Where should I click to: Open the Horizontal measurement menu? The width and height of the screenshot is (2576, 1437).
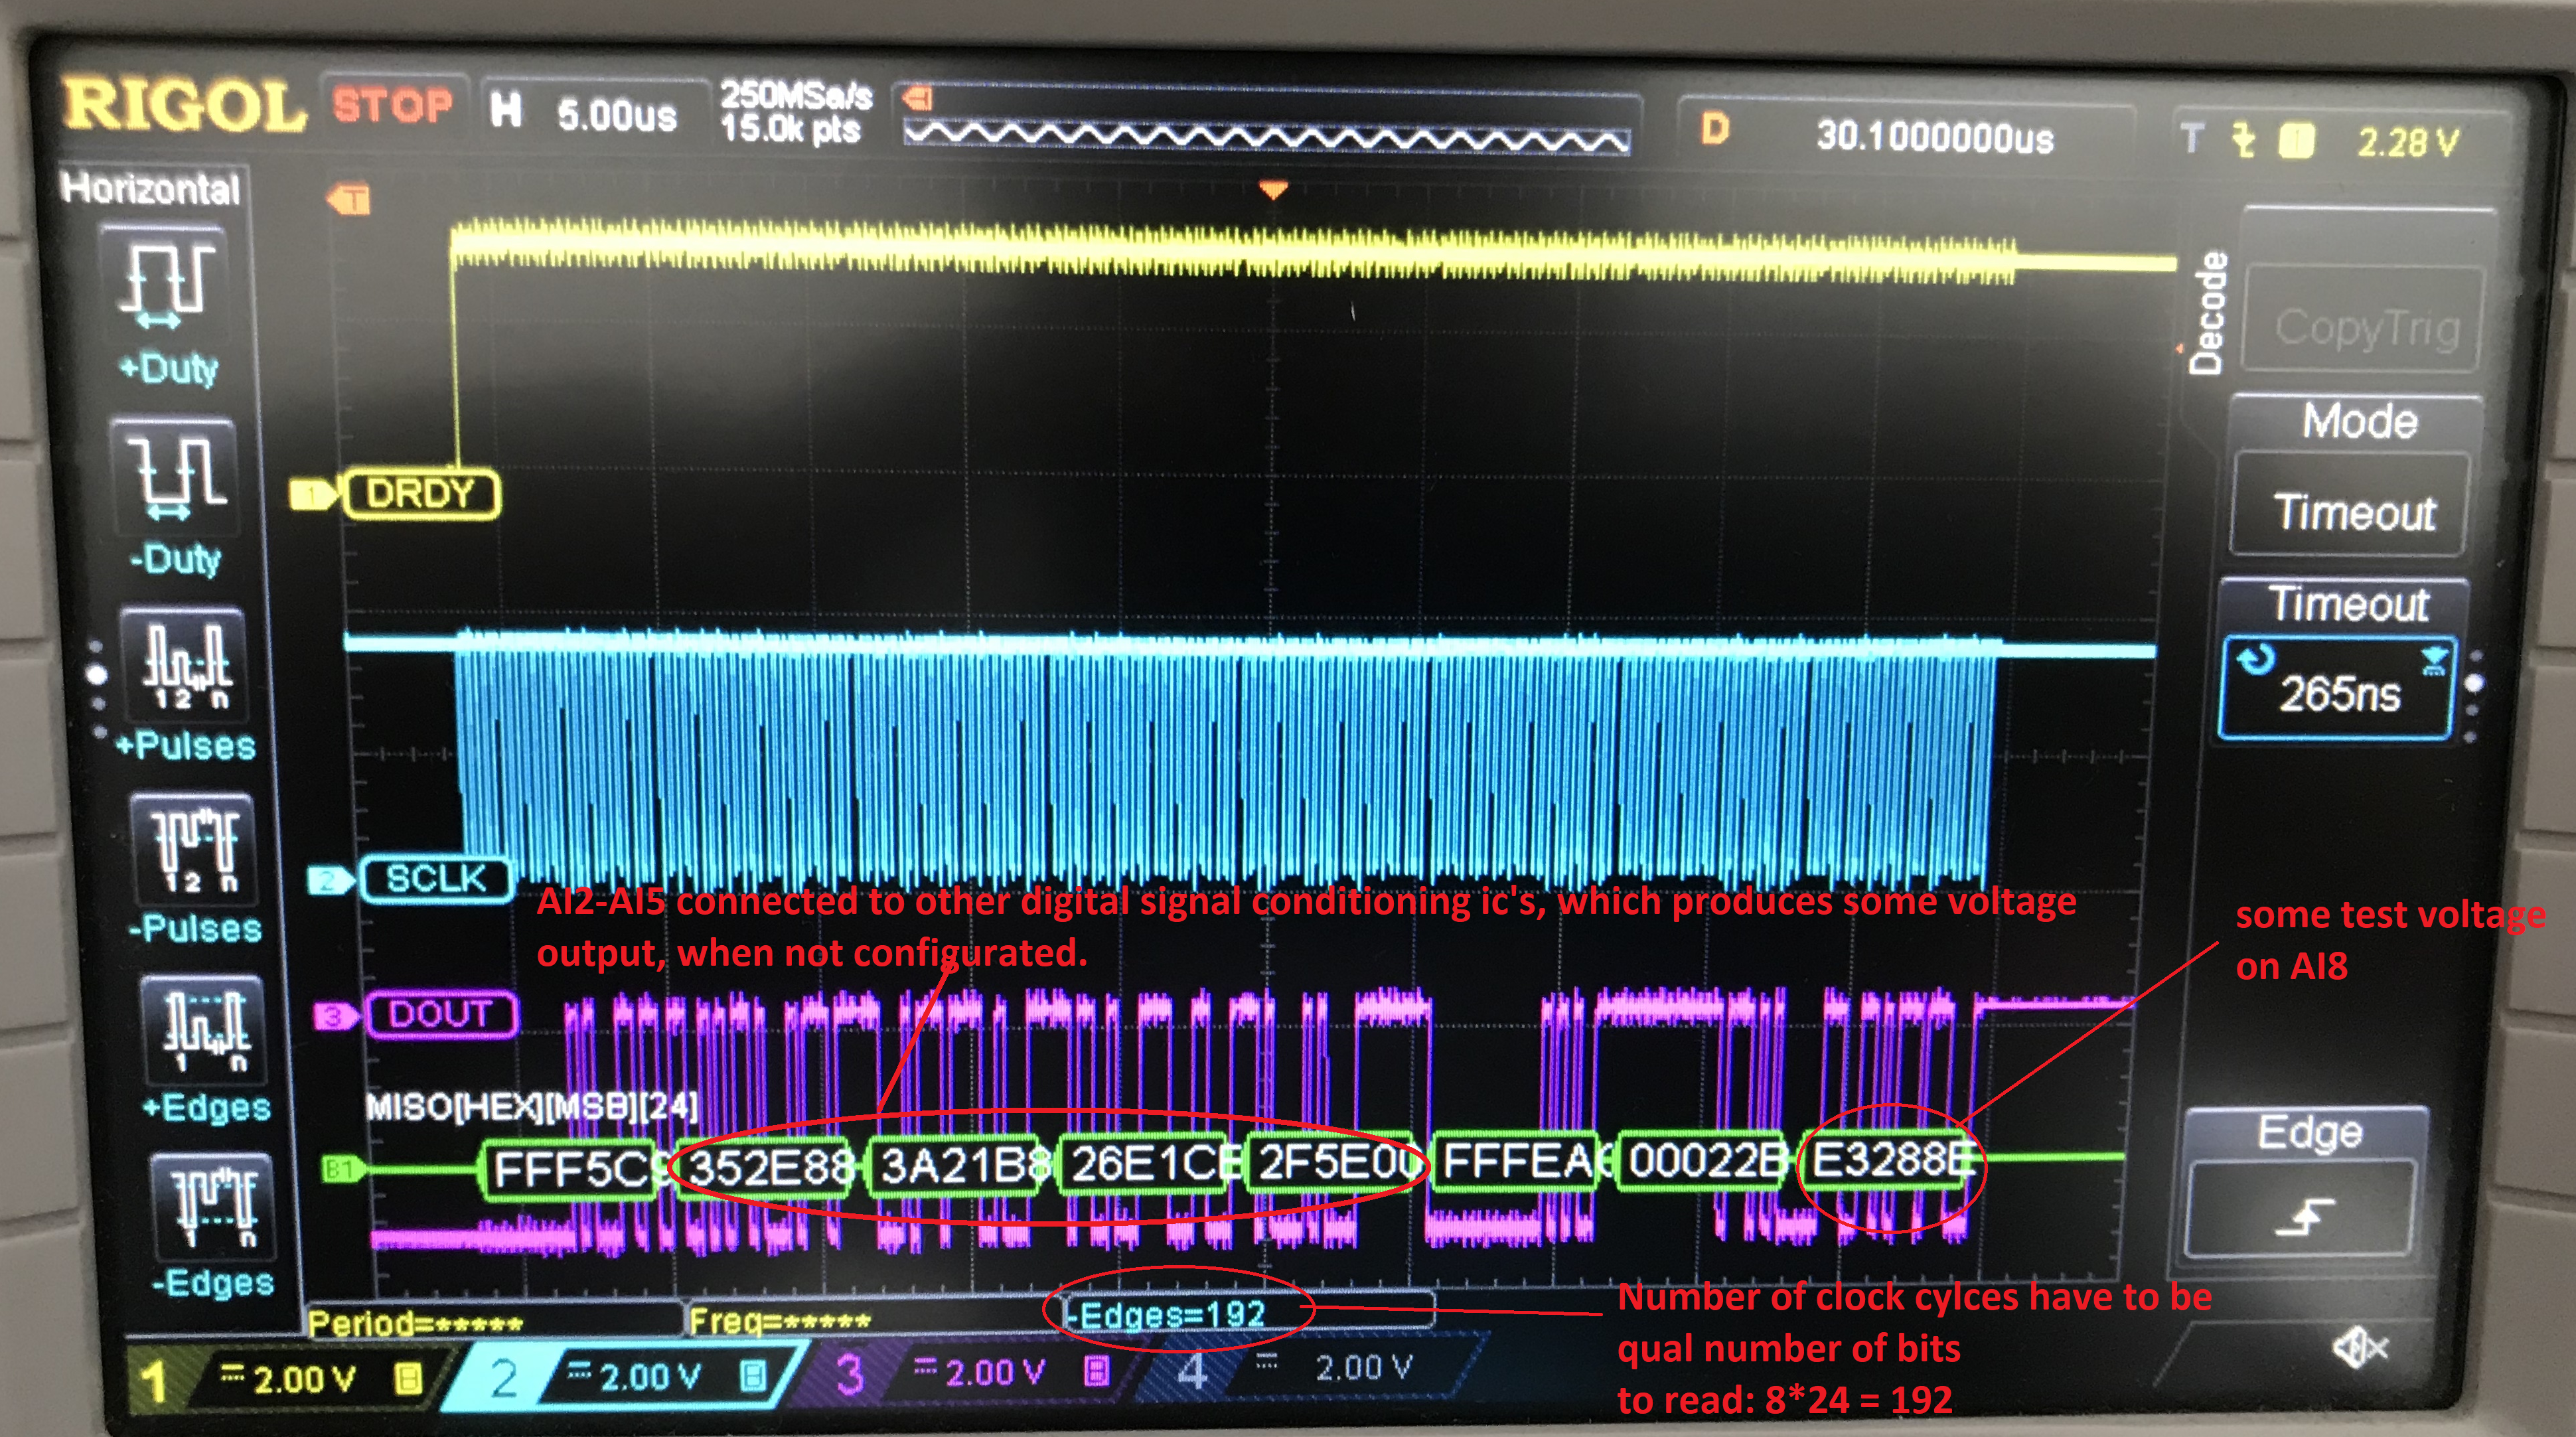150,188
